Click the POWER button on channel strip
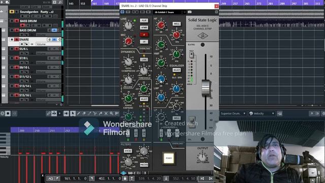325x183 pixels. pyautogui.click(x=169, y=158)
